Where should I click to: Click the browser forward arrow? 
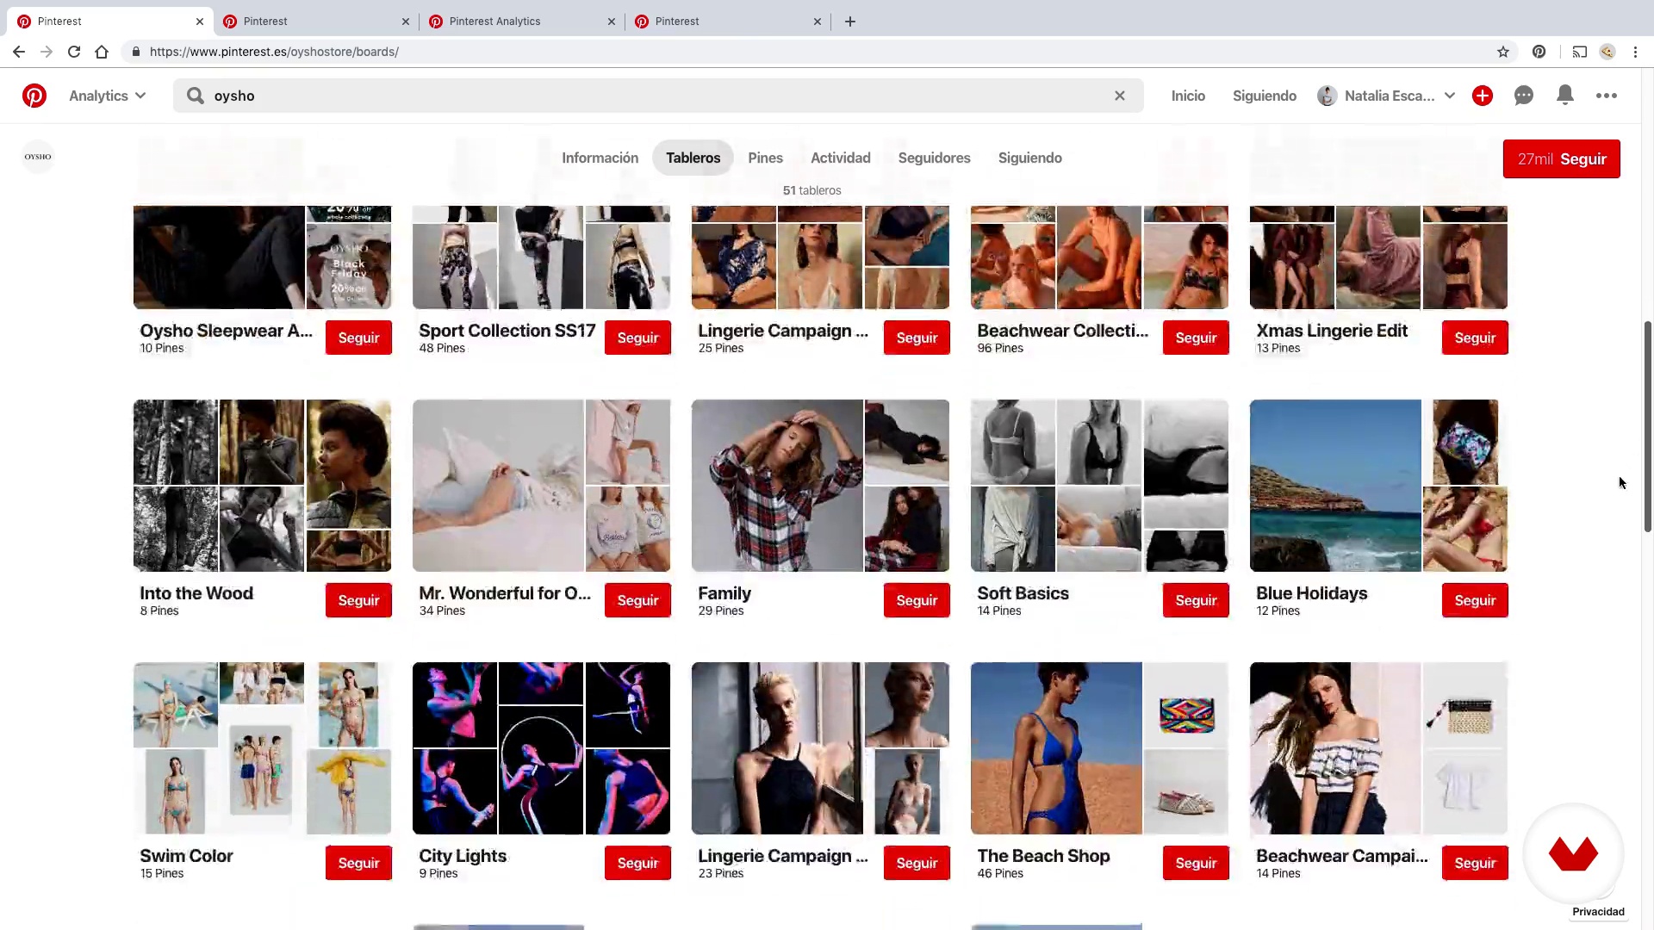tap(47, 52)
